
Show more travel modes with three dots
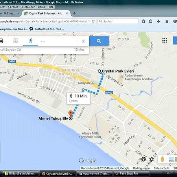43,42
